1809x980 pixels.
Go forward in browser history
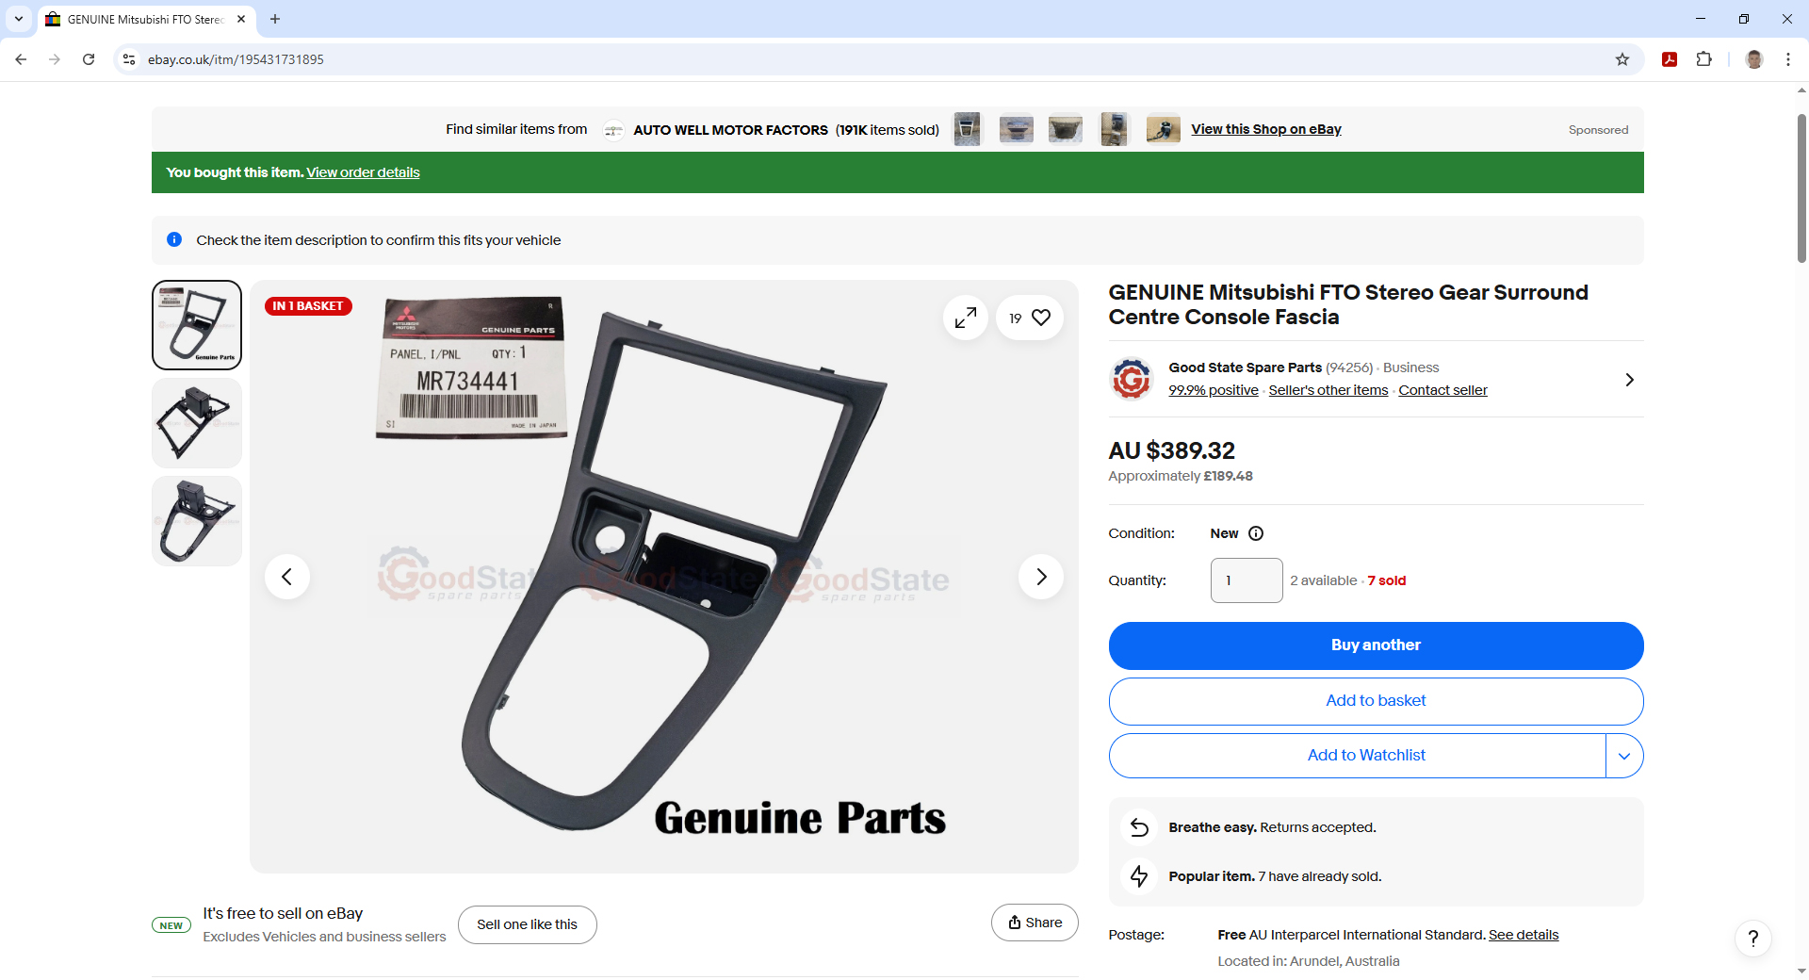tap(55, 59)
